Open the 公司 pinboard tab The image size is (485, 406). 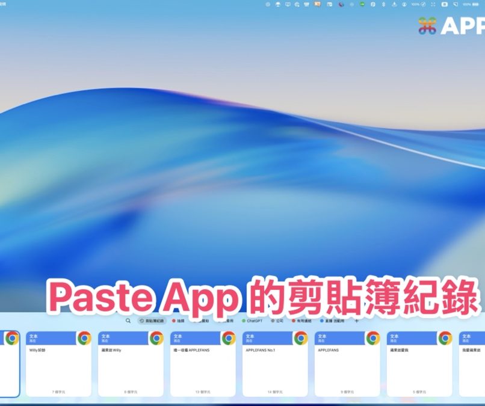coord(277,321)
